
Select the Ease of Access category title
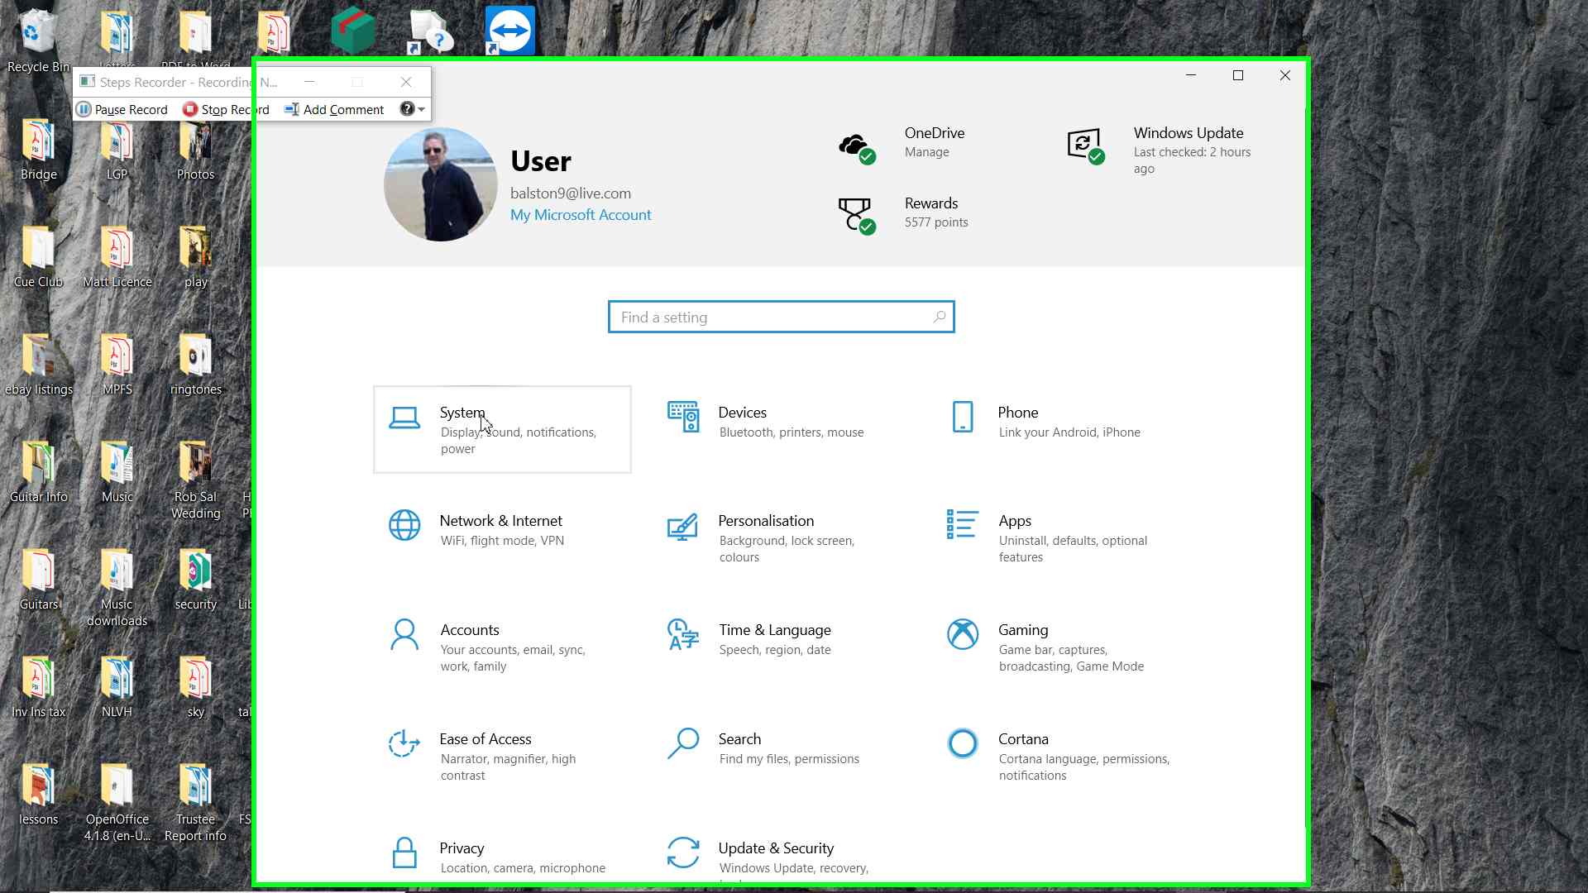point(485,739)
